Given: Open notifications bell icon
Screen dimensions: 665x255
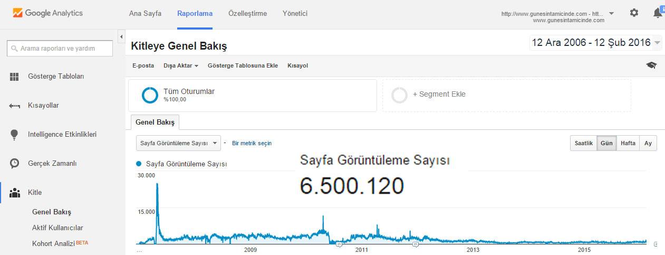Looking at the screenshot, I should tap(658, 13).
